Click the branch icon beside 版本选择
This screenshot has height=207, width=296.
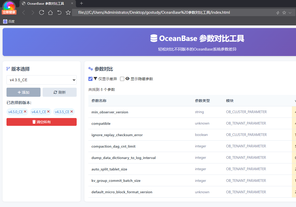tap(8, 69)
